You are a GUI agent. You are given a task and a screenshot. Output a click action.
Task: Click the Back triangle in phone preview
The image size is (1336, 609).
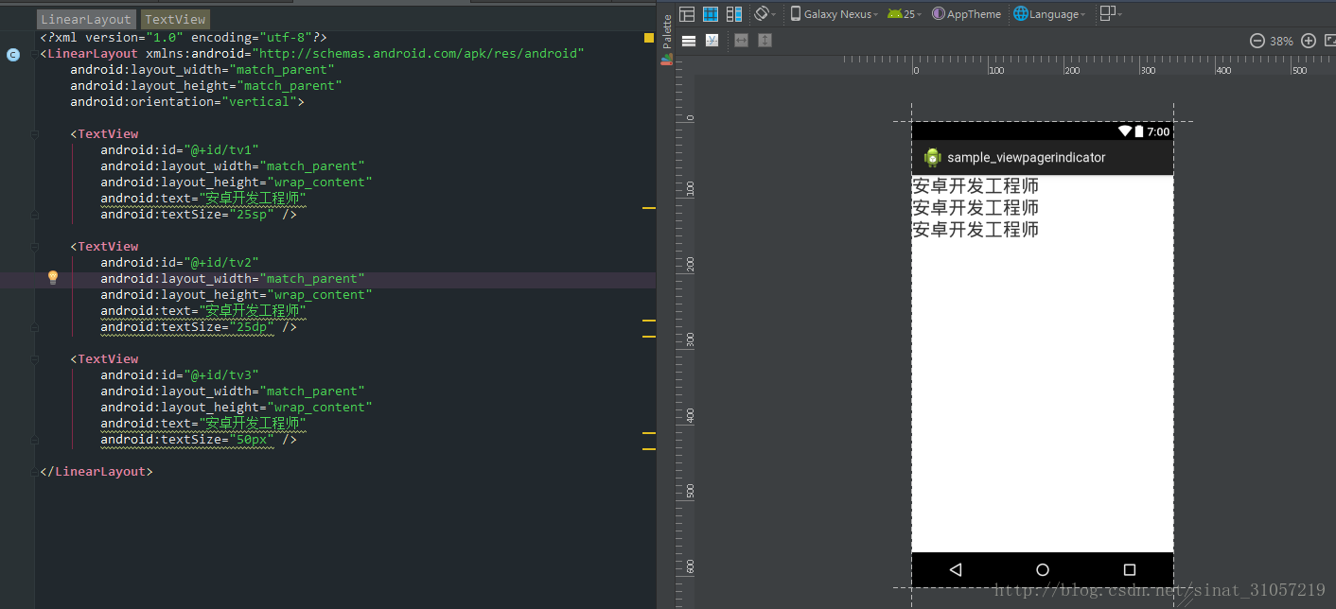(x=955, y=569)
